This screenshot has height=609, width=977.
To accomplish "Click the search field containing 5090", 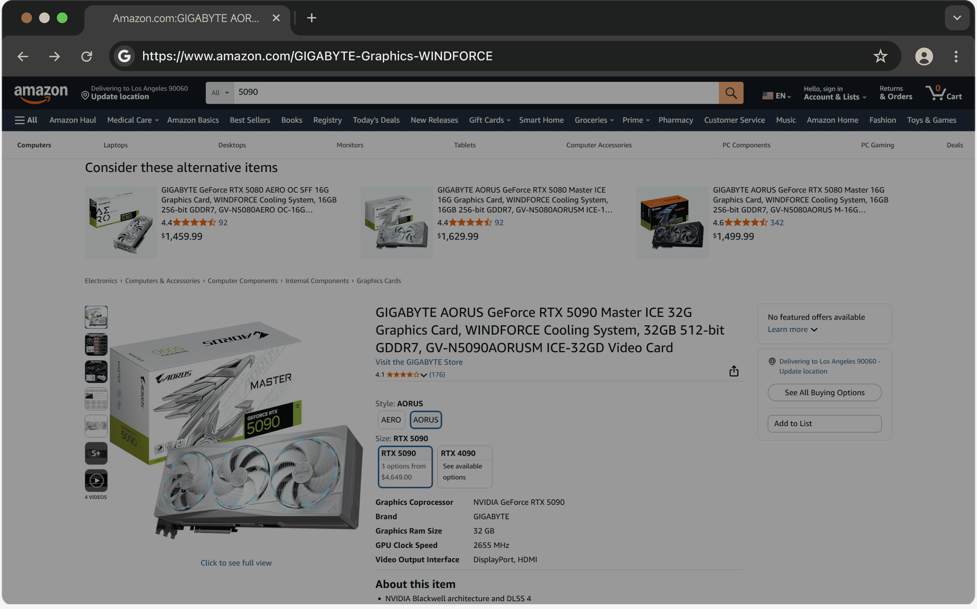I will (x=475, y=92).
